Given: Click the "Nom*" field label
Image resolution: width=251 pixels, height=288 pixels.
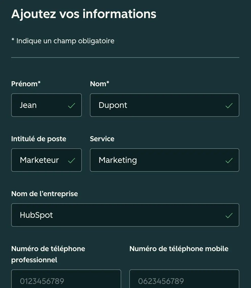Looking at the screenshot, I should (100, 84).
